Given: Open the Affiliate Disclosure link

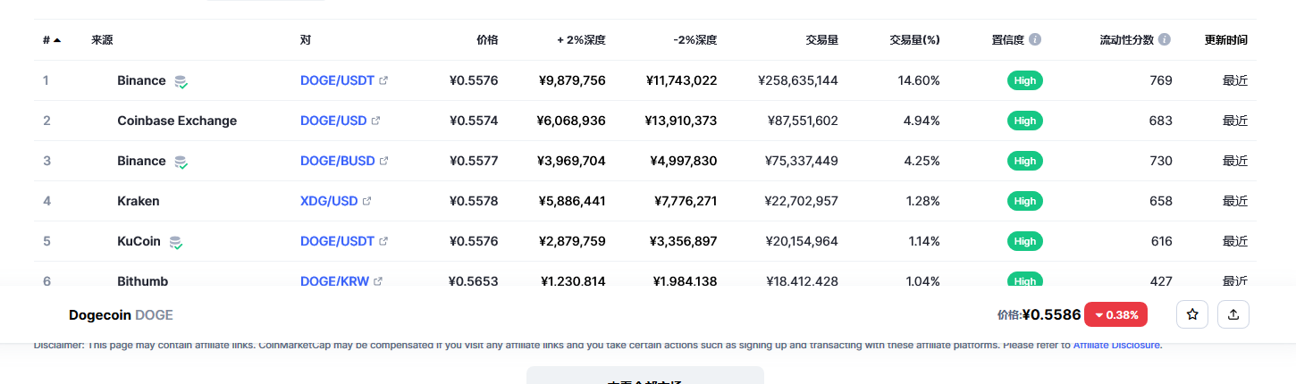Looking at the screenshot, I should 1117,345.
